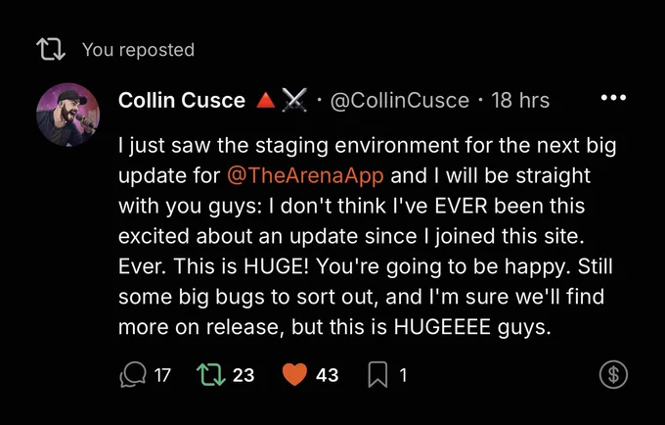The width and height of the screenshot is (665, 425).
Task: Open the post by clicking its text
Action: (367, 236)
